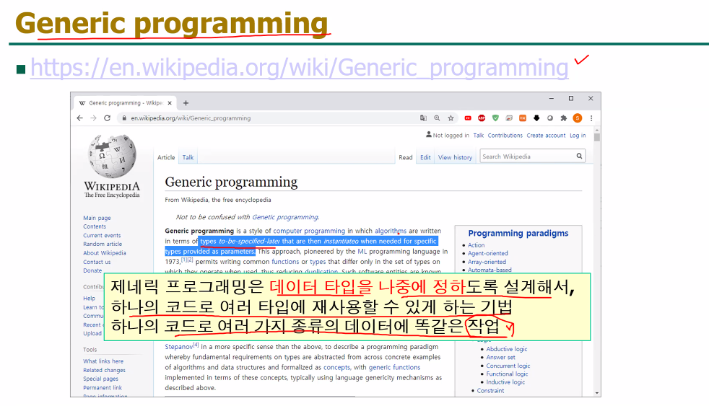Image resolution: width=709 pixels, height=406 pixels.
Task: Select the Read tab
Action: click(x=406, y=157)
